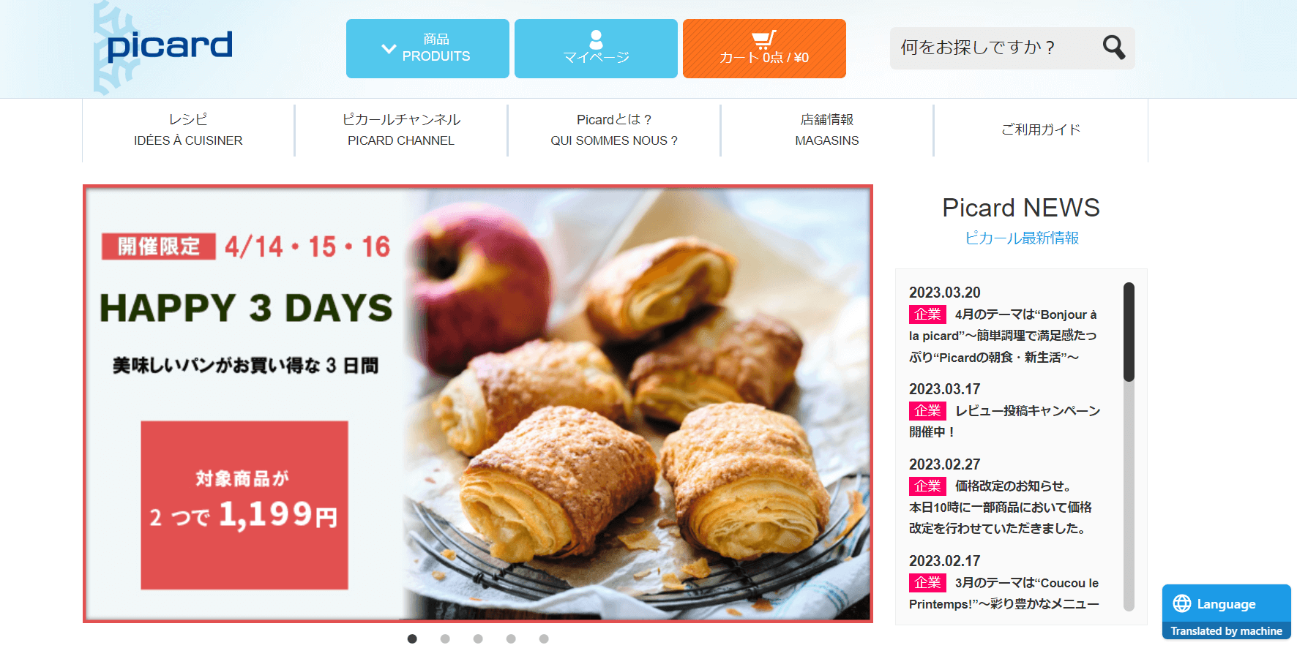Open the IDÉES À CUISINER recipe menu
1297x648 pixels.
pyautogui.click(x=188, y=130)
